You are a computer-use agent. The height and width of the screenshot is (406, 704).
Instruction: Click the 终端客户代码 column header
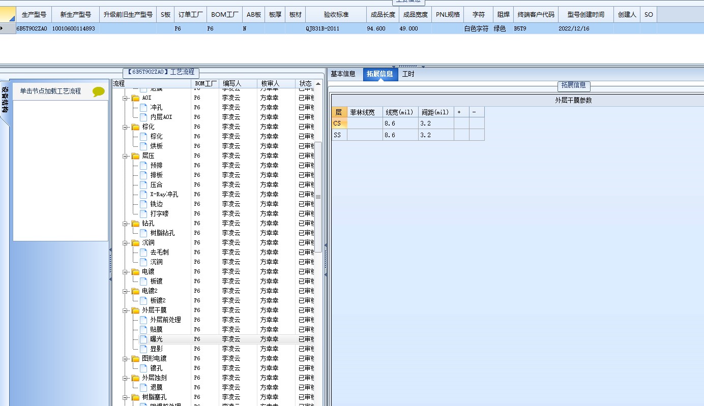point(536,15)
